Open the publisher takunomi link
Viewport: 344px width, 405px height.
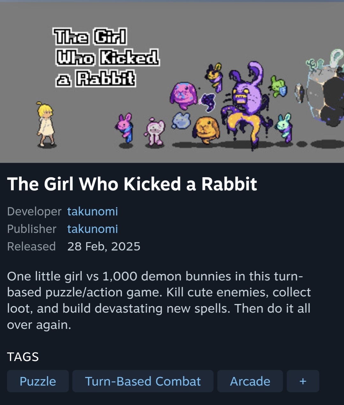point(92,229)
